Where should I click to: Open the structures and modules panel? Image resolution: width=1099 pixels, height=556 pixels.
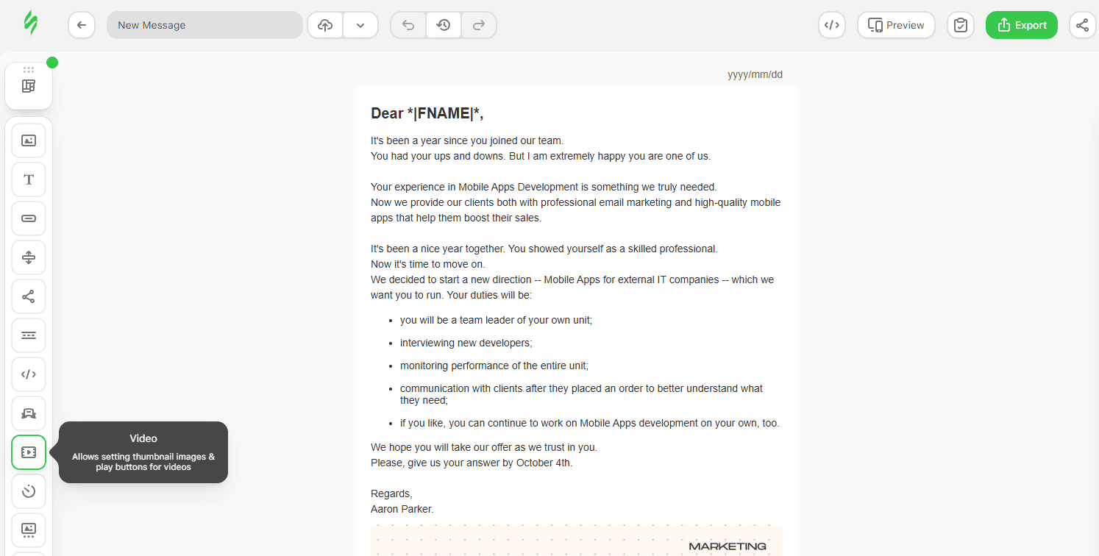coord(29,86)
